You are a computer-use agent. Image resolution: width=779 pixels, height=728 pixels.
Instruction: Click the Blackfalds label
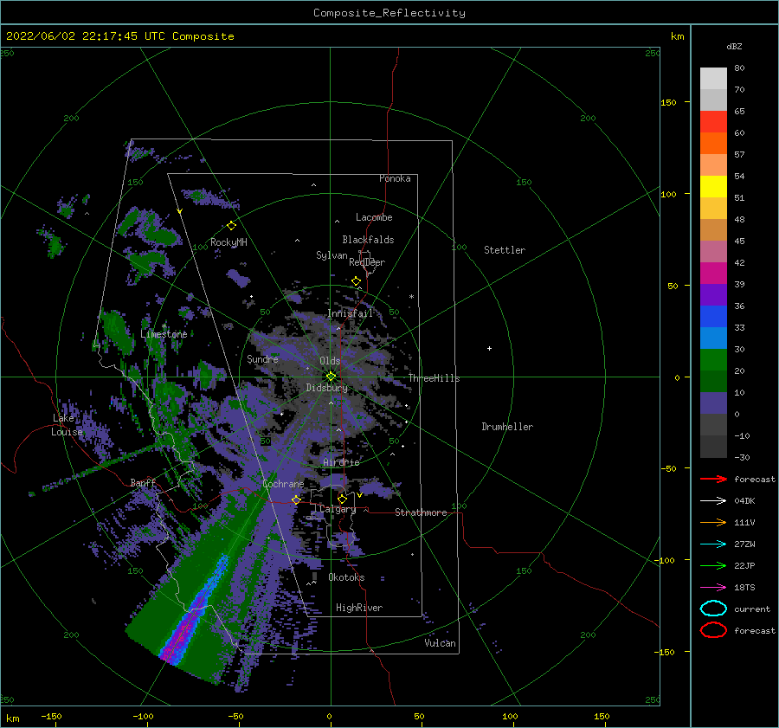(x=368, y=240)
